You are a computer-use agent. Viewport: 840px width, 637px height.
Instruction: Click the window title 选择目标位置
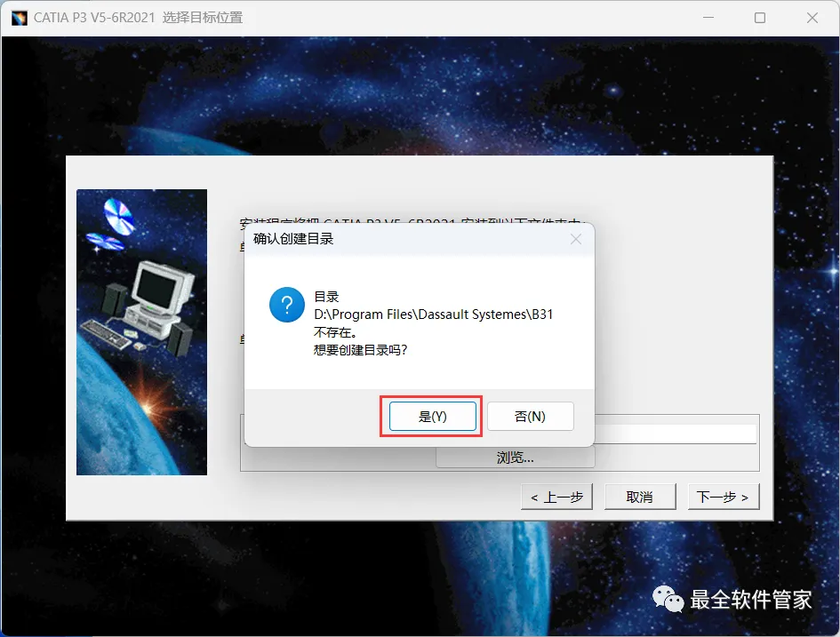(x=203, y=18)
